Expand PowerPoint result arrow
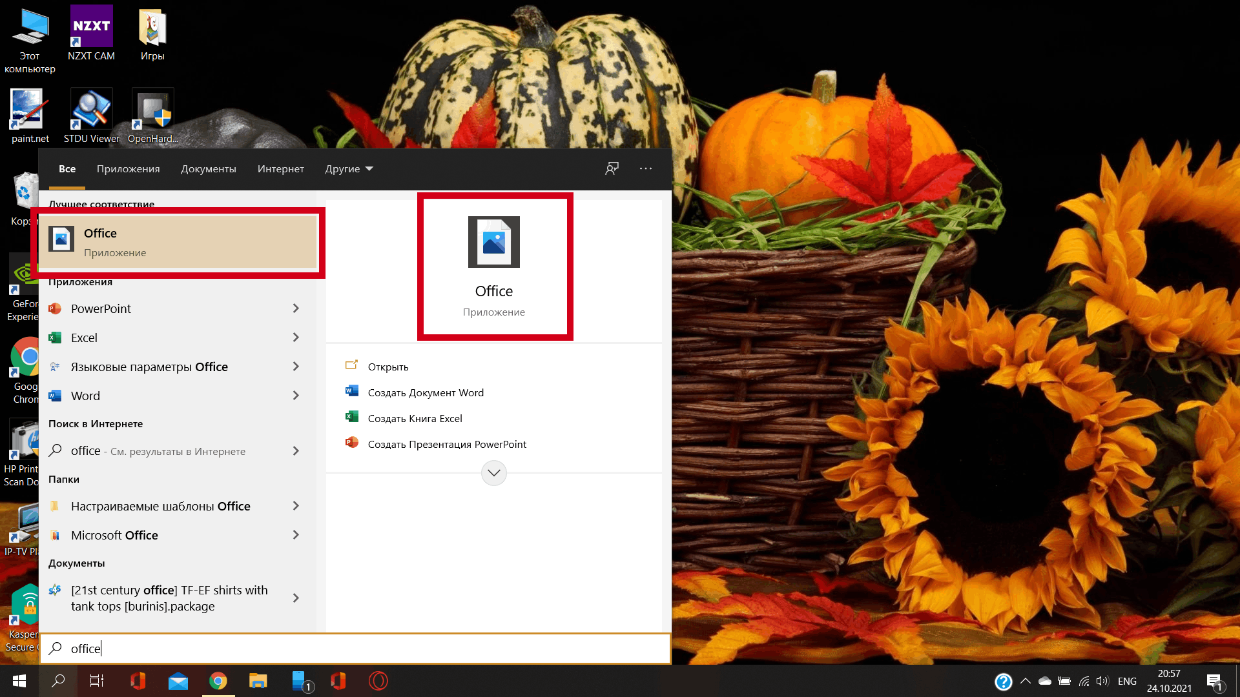Viewport: 1240px width, 697px height. [x=296, y=308]
